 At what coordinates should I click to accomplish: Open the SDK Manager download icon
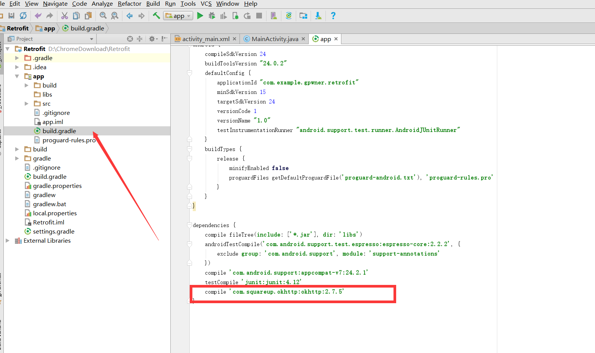pos(318,16)
